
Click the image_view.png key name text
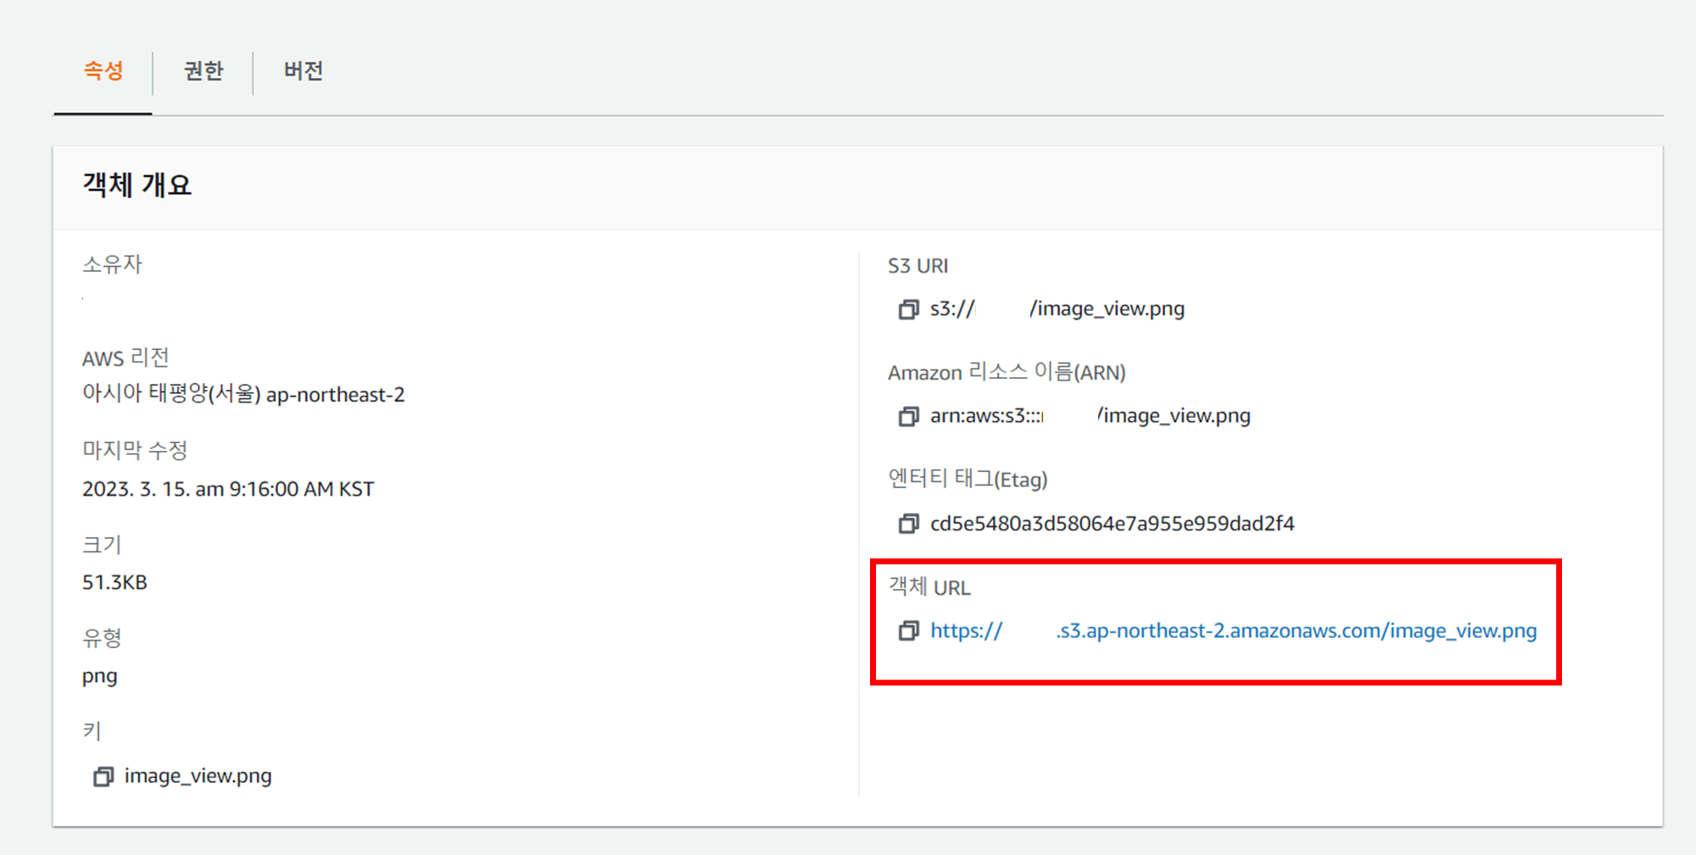(197, 775)
